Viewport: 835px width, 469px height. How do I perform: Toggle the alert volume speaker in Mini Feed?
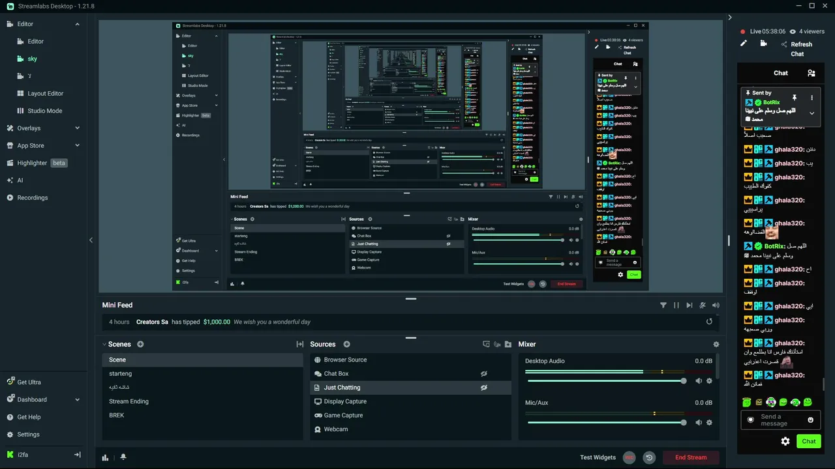pyautogui.click(x=716, y=305)
